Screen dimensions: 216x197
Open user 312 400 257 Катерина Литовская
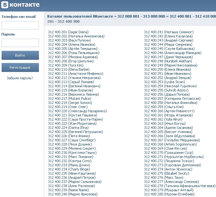172,98
